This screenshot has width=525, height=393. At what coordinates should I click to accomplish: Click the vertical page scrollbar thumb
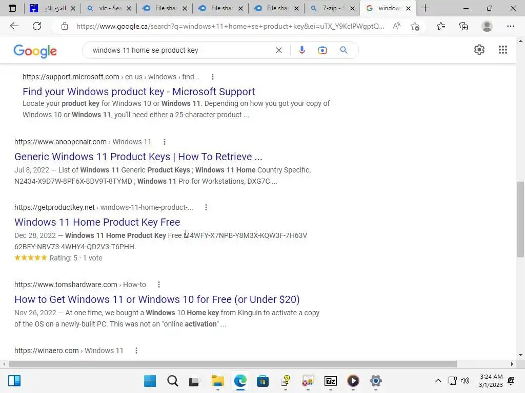(520, 219)
